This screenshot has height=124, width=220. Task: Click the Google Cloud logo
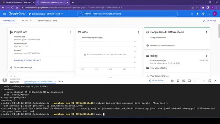click(17, 14)
